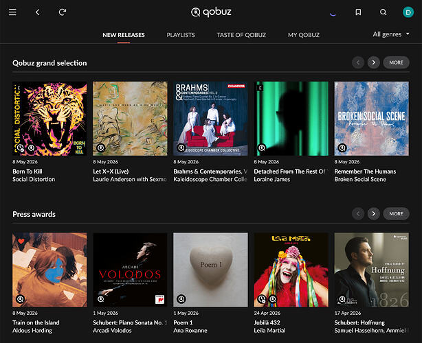
Task: Open the bookmark favorites icon
Action: (358, 12)
